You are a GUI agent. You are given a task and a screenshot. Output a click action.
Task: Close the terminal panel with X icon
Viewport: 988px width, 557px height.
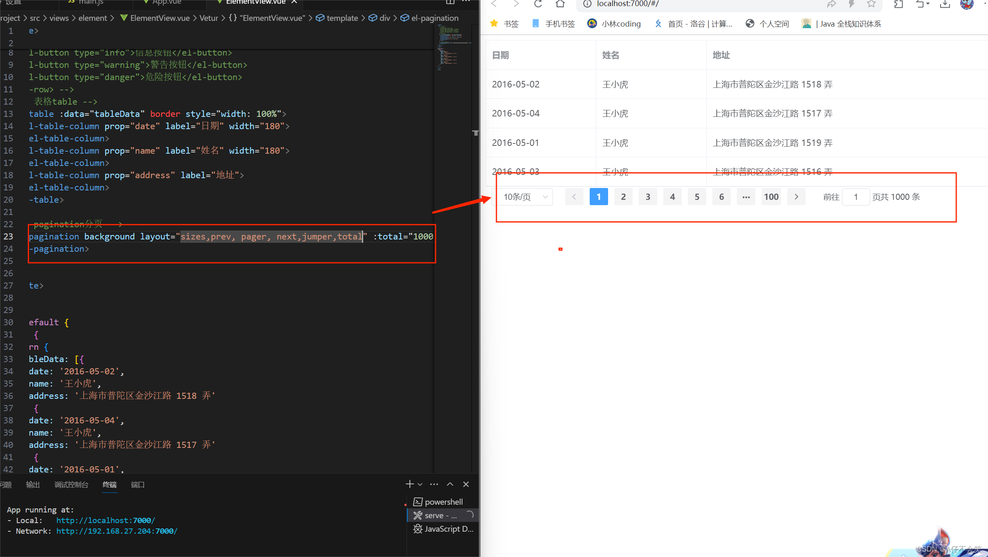[x=466, y=484]
